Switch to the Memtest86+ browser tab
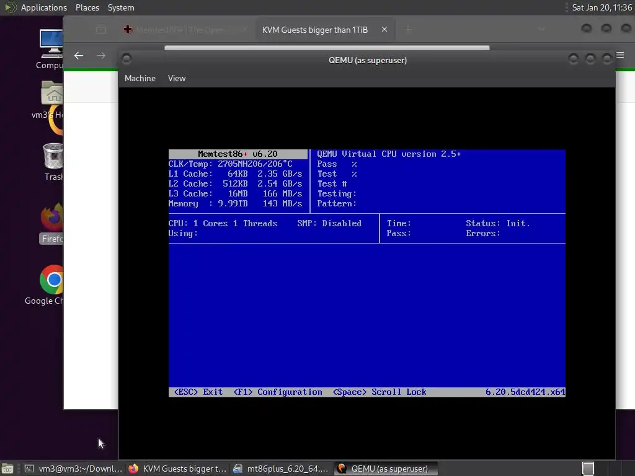The image size is (635, 476). click(x=185, y=30)
